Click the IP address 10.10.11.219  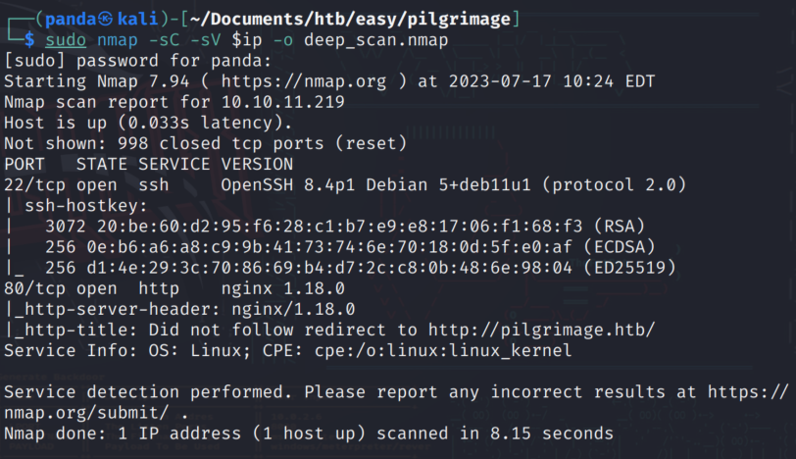[282, 102]
